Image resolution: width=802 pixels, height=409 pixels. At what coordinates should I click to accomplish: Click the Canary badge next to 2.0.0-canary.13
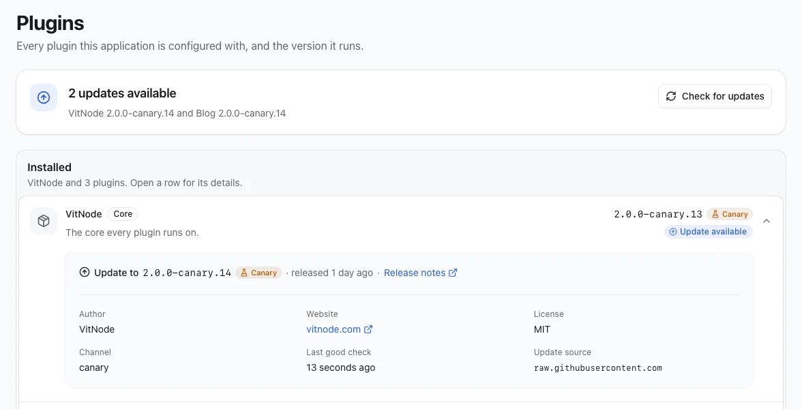(x=730, y=214)
